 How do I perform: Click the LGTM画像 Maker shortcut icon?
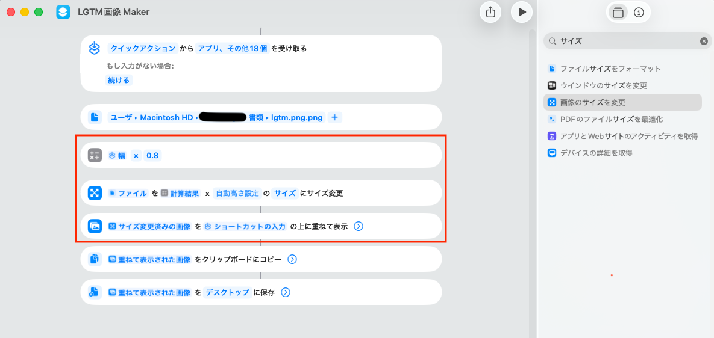point(63,12)
